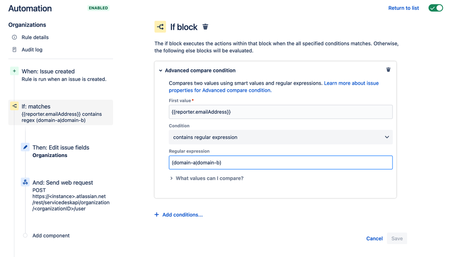The height and width of the screenshot is (257, 450).
Task: Click the webhook icon for Send web request
Action: coord(25,182)
